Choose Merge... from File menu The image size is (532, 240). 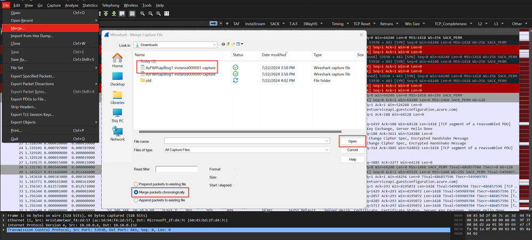[50, 29]
